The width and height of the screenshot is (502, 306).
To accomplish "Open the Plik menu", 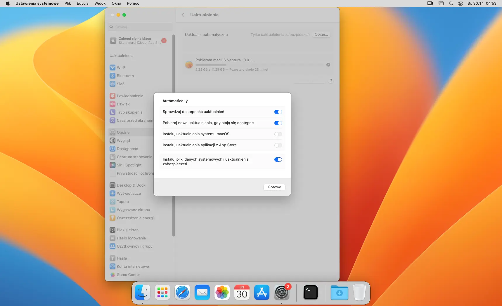I will [x=67, y=4].
